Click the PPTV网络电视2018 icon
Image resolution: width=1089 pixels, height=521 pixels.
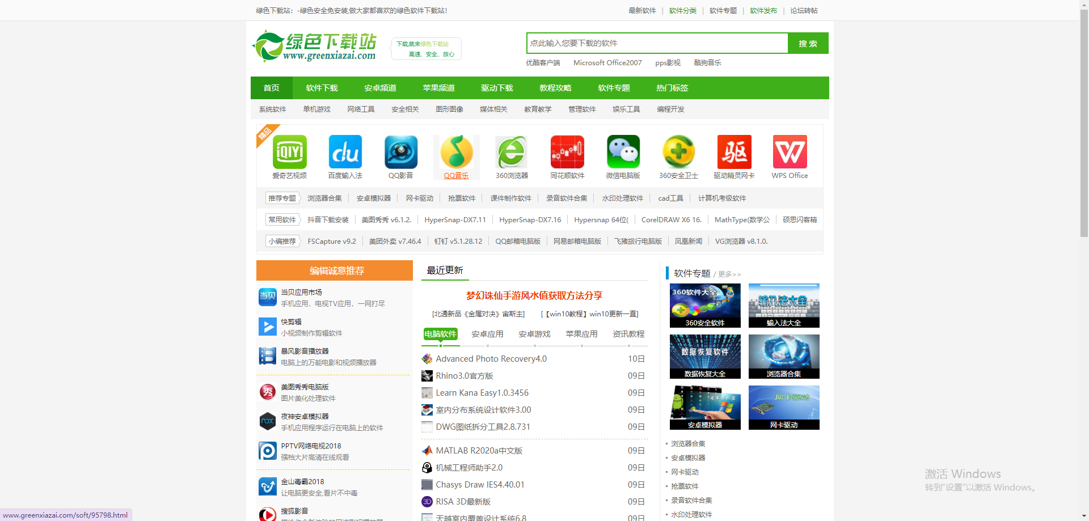pos(268,451)
